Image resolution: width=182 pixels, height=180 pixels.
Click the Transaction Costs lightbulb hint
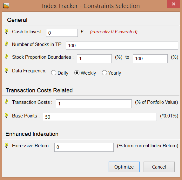coord(6,102)
